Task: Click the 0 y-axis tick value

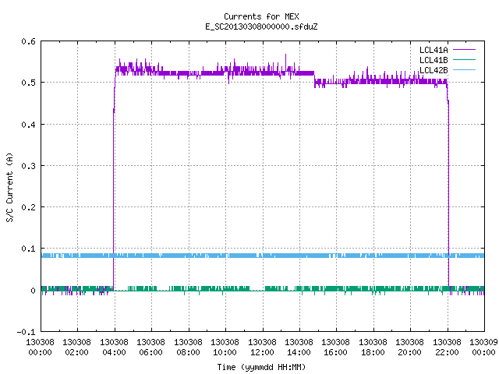Action: coord(33,291)
